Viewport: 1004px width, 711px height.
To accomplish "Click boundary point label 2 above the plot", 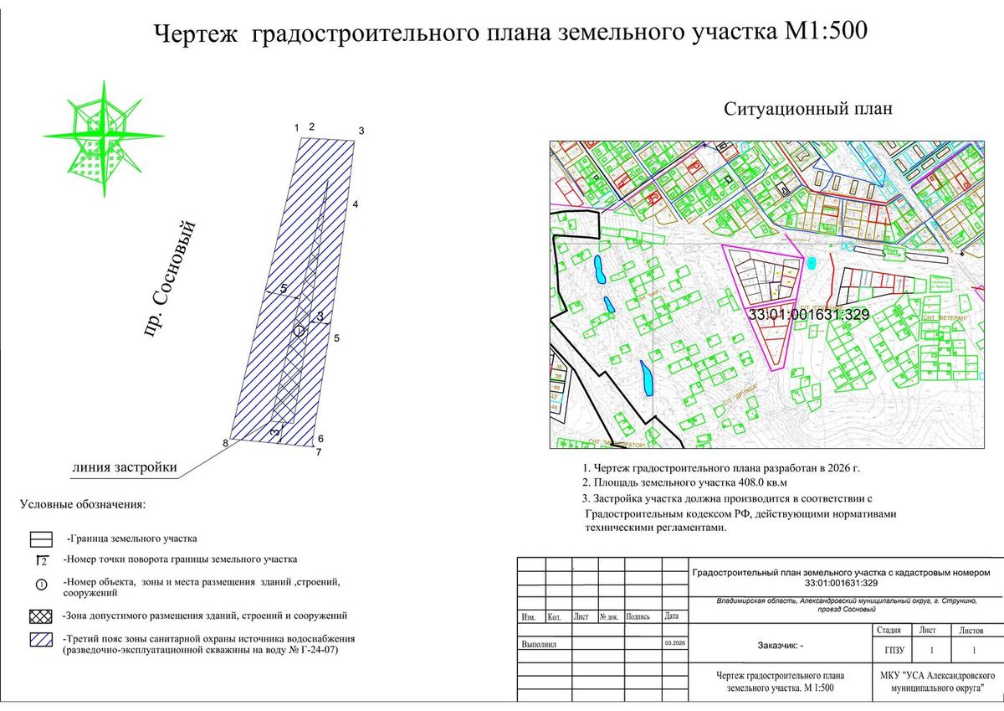I will pyautogui.click(x=311, y=126).
